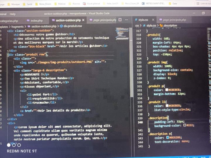This screenshot has width=211, height=158.
Task: Click line number 340 in style.css
Action: (x=140, y=122)
